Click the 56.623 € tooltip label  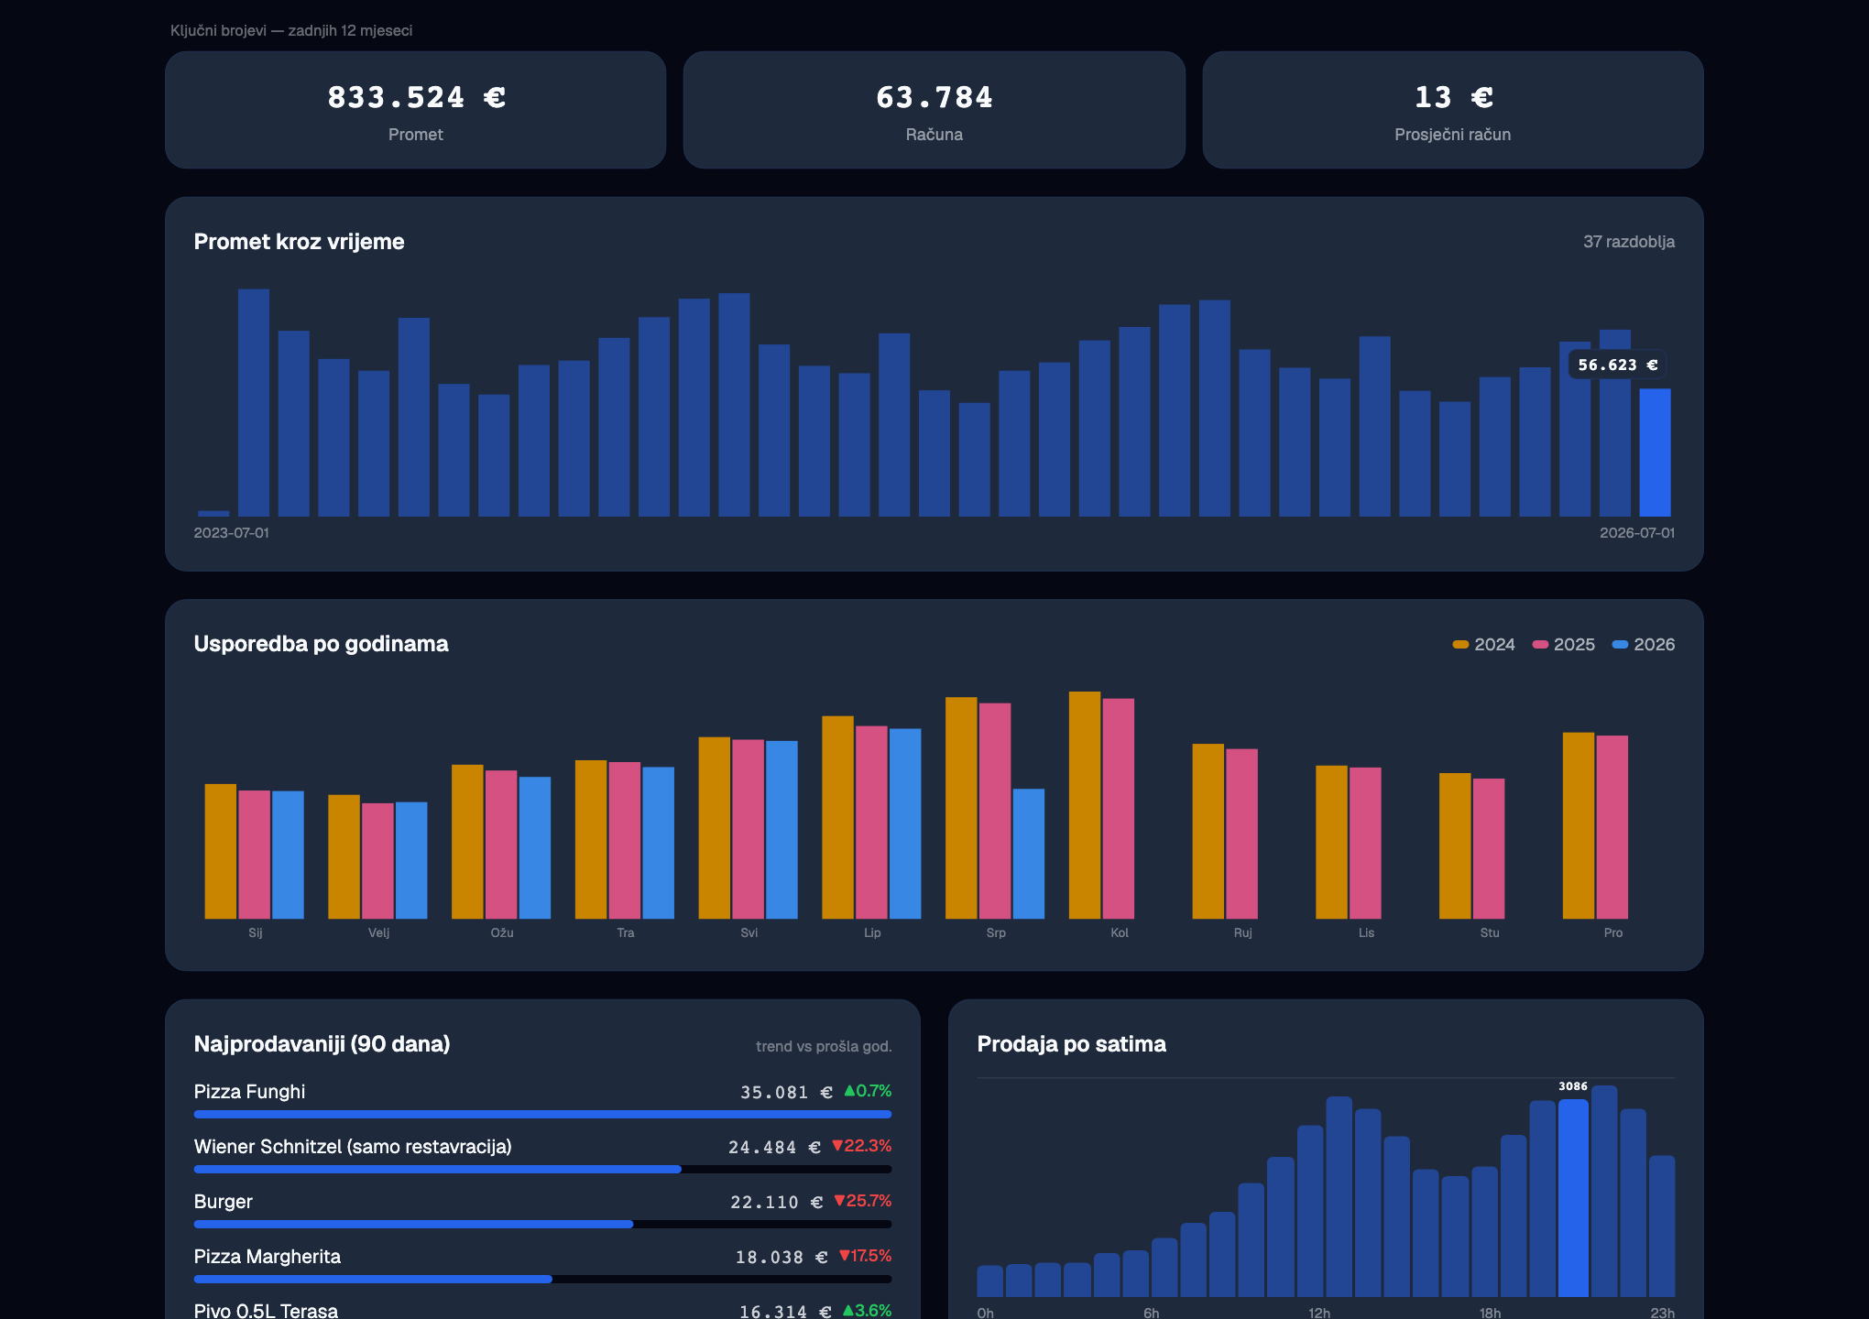(x=1618, y=365)
